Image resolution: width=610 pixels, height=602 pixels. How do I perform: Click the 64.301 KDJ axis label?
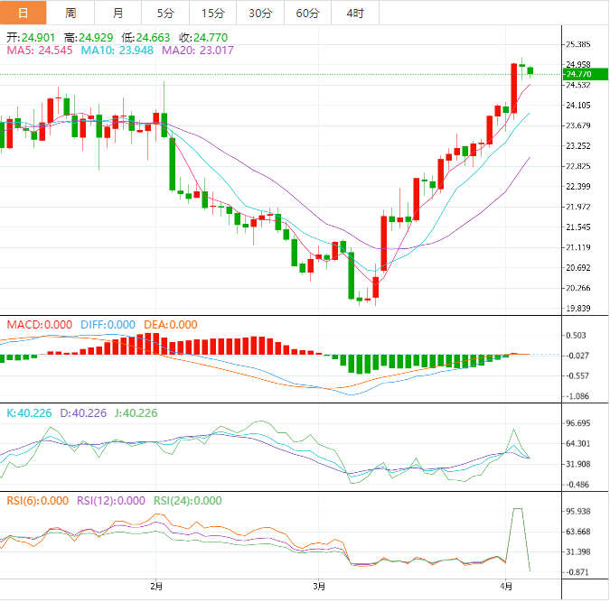point(578,444)
